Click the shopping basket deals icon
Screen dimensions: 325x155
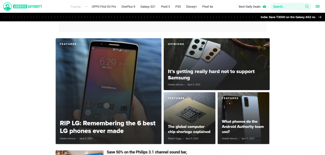[x=264, y=6]
